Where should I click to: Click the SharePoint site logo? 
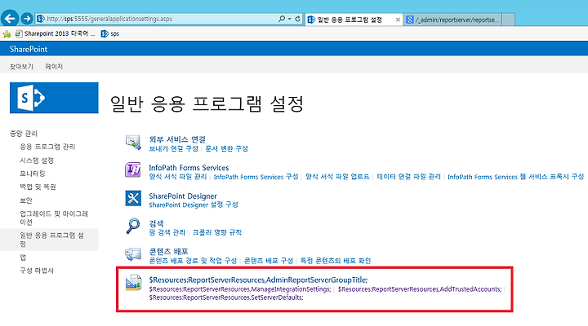(54, 98)
